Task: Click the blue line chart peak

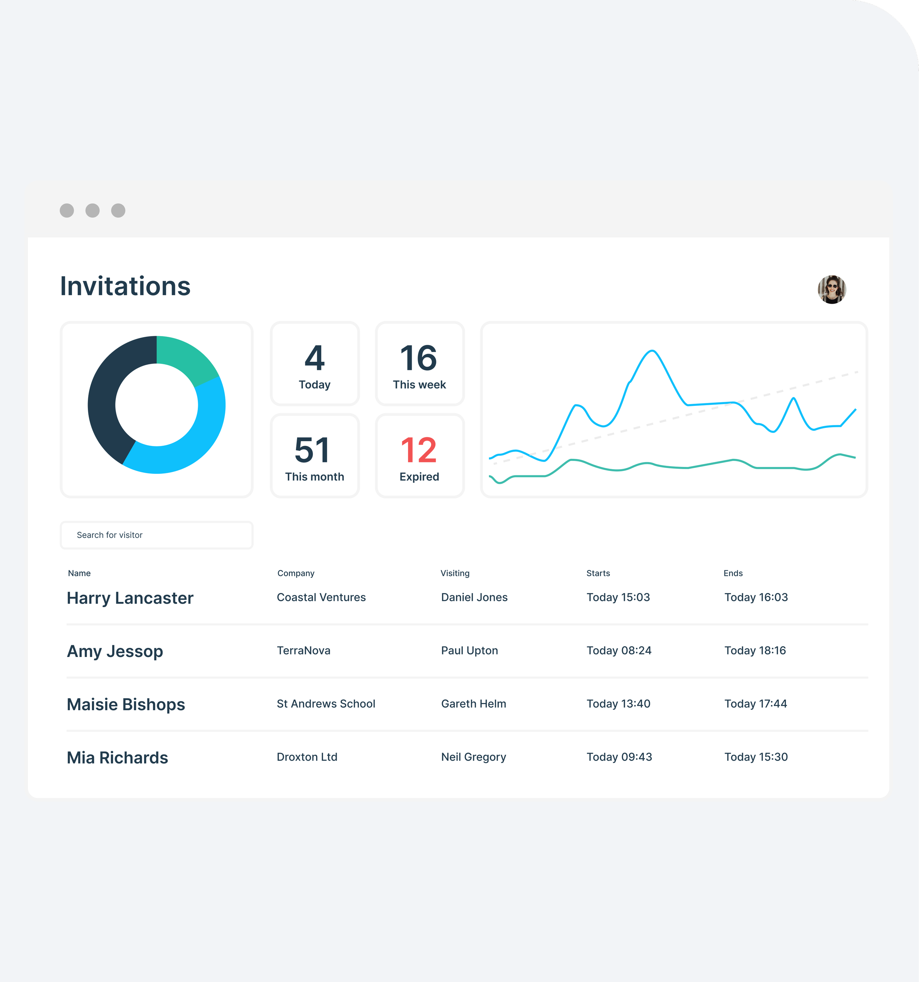Action: [x=652, y=351]
